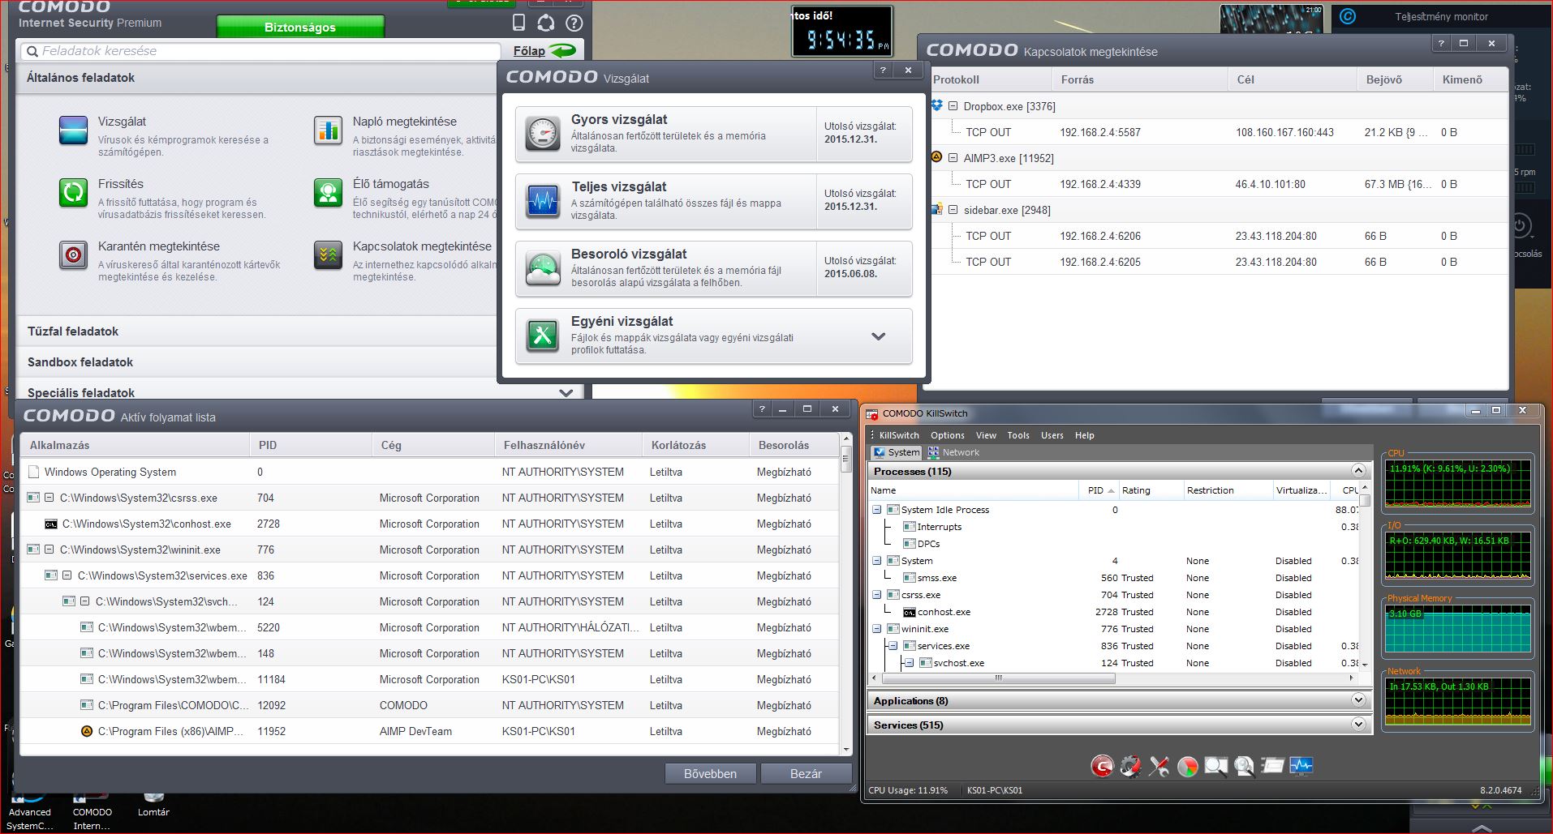Screen dimensions: 1553x834
Task: Click the stacked windows icon in KillSwitch toolbar
Action: (1272, 765)
